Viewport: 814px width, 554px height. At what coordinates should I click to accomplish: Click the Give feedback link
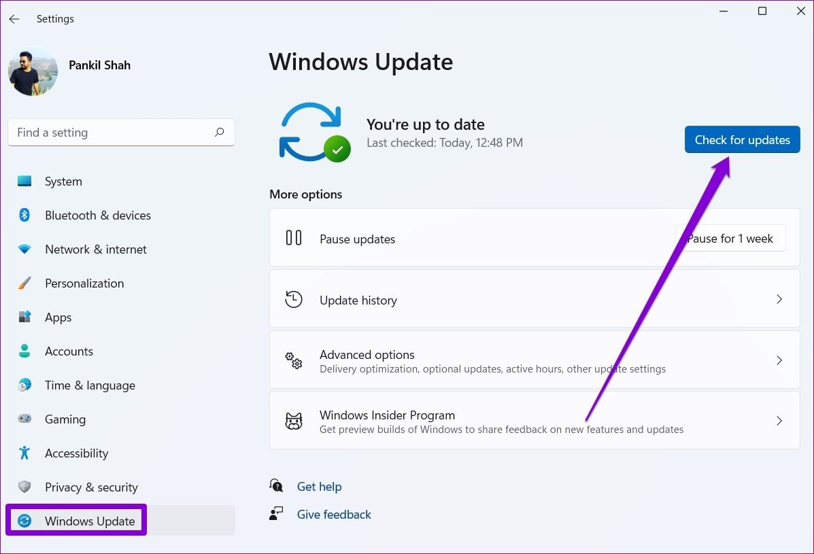[x=334, y=515]
